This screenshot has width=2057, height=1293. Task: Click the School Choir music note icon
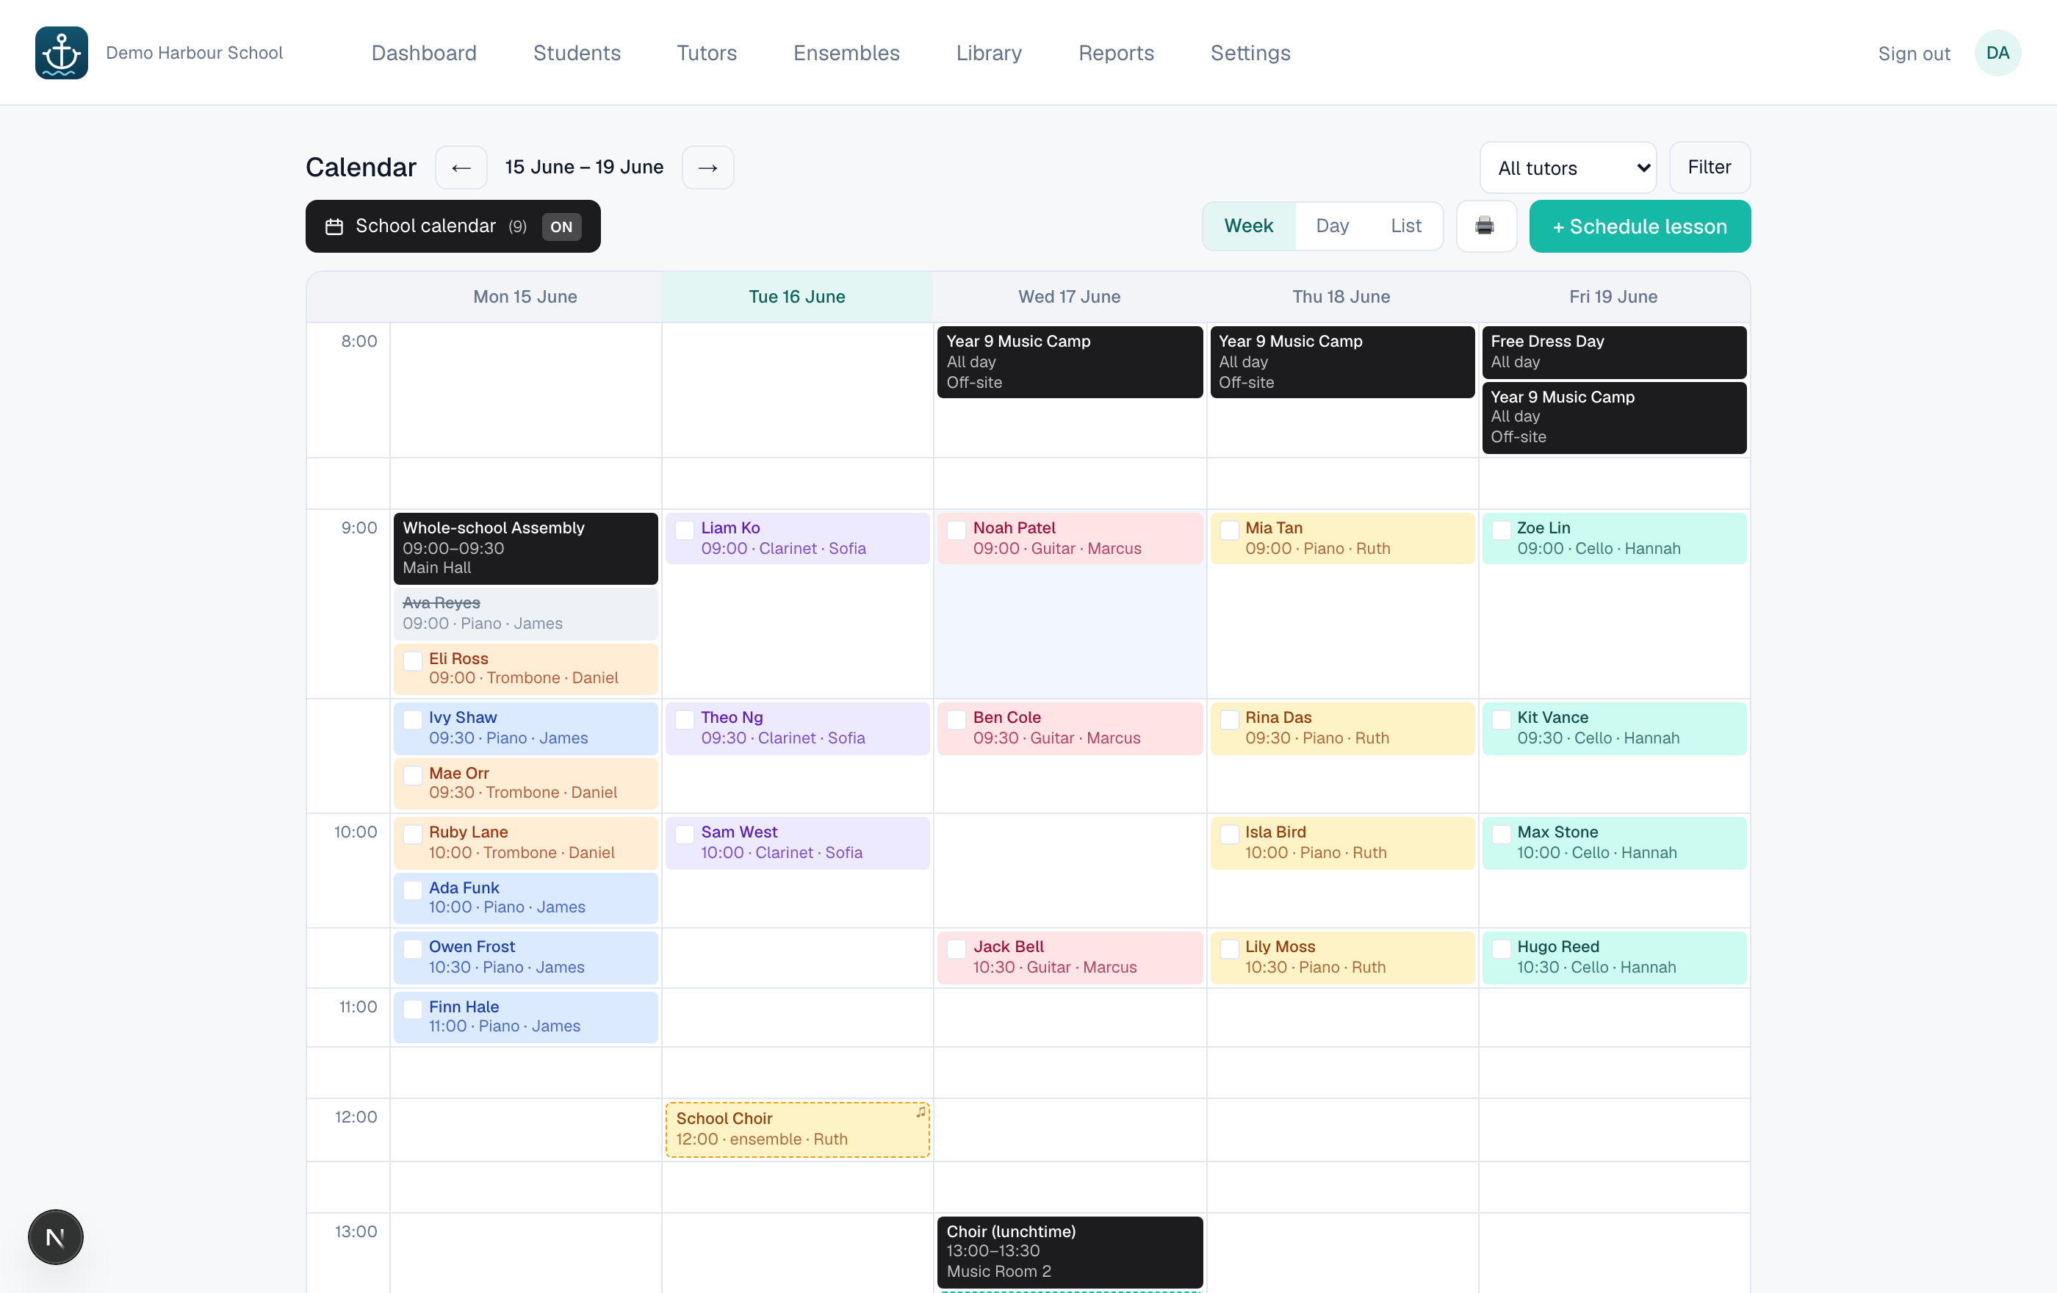[921, 1112]
